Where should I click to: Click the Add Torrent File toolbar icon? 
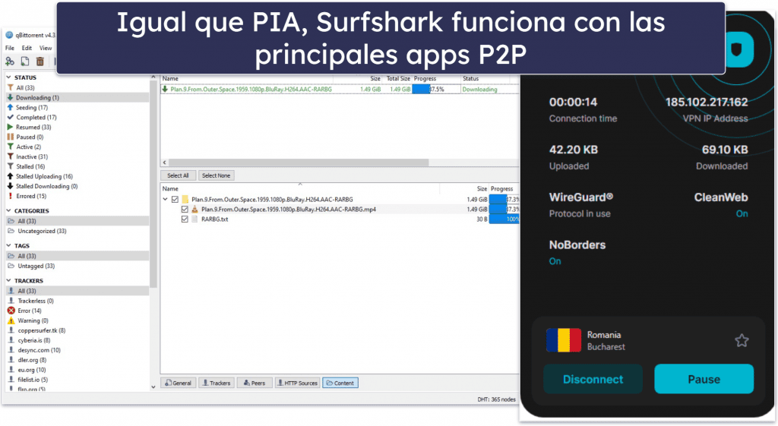click(x=25, y=62)
